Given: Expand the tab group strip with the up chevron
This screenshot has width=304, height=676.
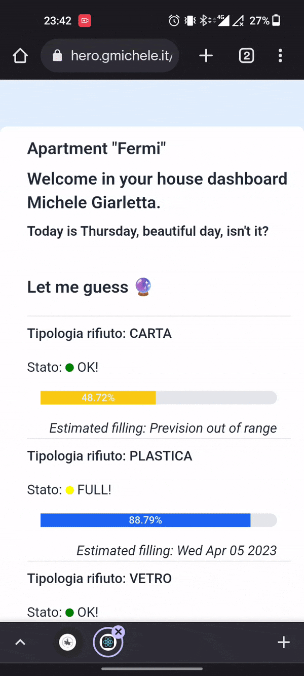Looking at the screenshot, I should tap(20, 643).
